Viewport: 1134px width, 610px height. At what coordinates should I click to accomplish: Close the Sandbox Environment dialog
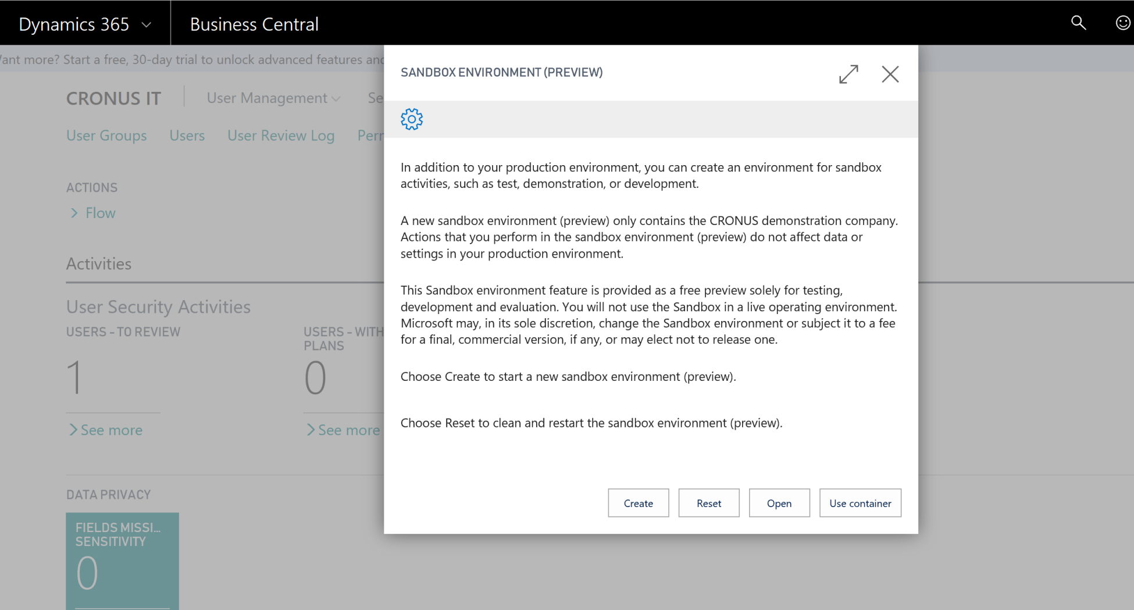(x=890, y=74)
